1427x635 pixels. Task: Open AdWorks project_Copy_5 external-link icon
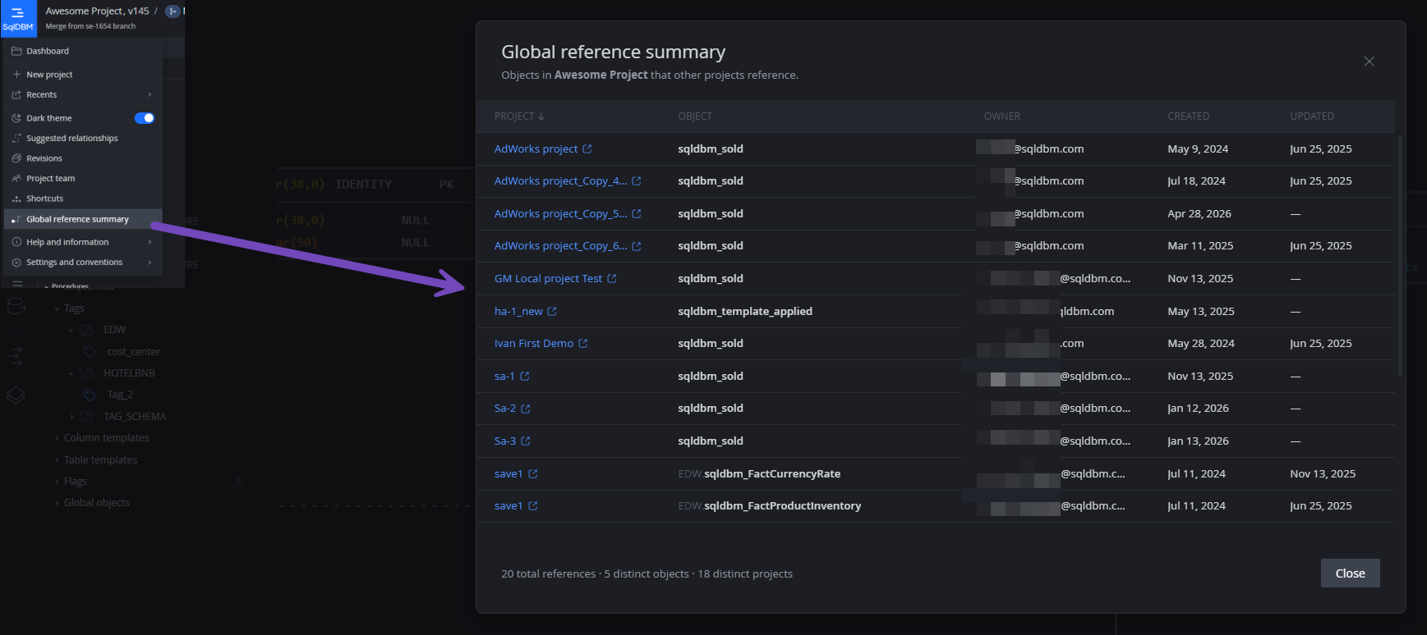[636, 214]
